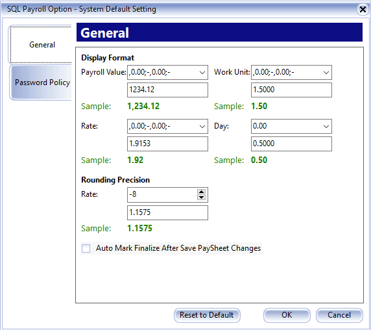Click the Rate sample input 1.9153
This screenshot has width=371, height=330.
[x=167, y=144]
